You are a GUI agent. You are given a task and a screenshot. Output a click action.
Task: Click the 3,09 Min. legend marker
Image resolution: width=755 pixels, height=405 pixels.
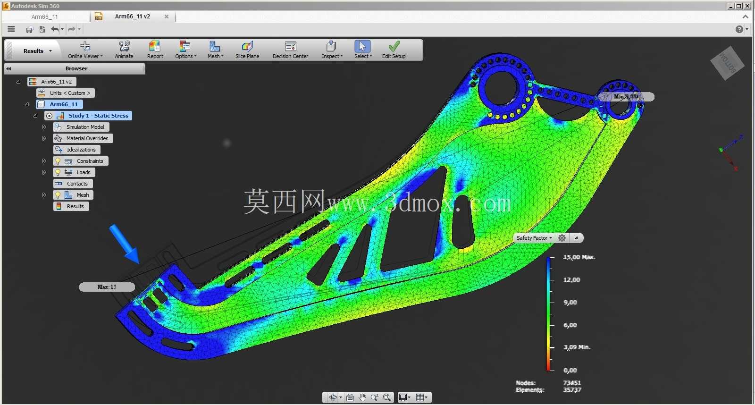coord(577,347)
